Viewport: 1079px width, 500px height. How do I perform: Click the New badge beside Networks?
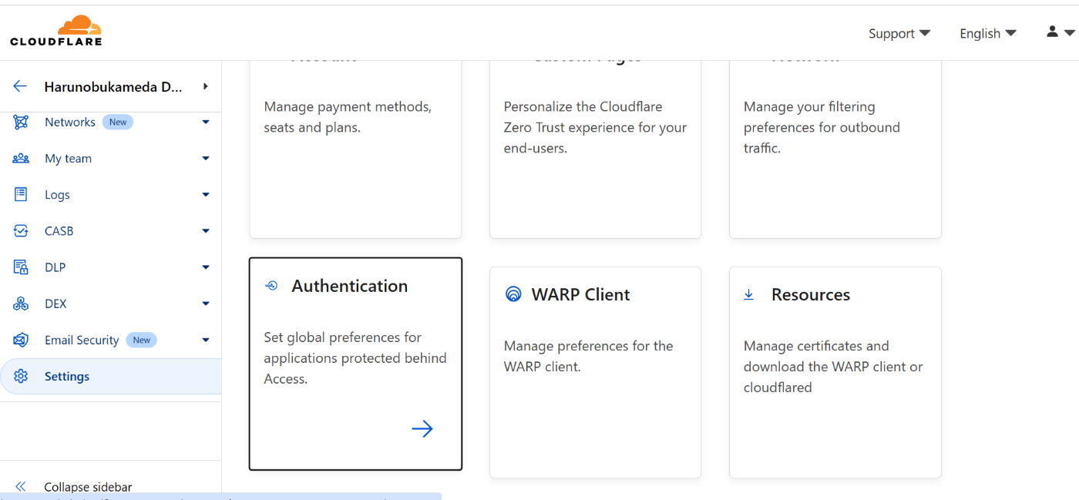tap(118, 122)
